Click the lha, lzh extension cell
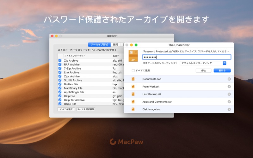Screen dimensions: 253x158 pos(117,72)
